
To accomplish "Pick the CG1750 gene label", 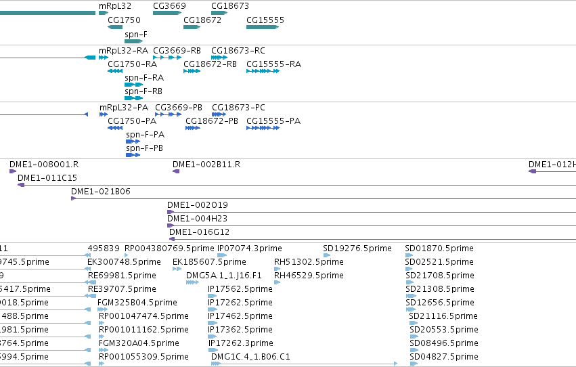I will click(124, 20).
